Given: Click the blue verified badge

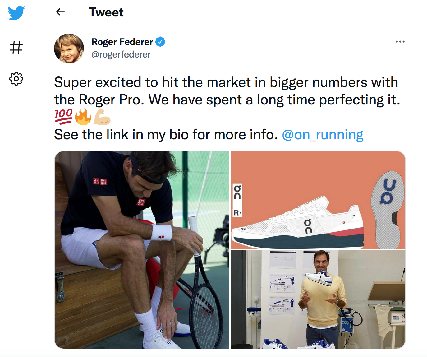Looking at the screenshot, I should click(160, 42).
